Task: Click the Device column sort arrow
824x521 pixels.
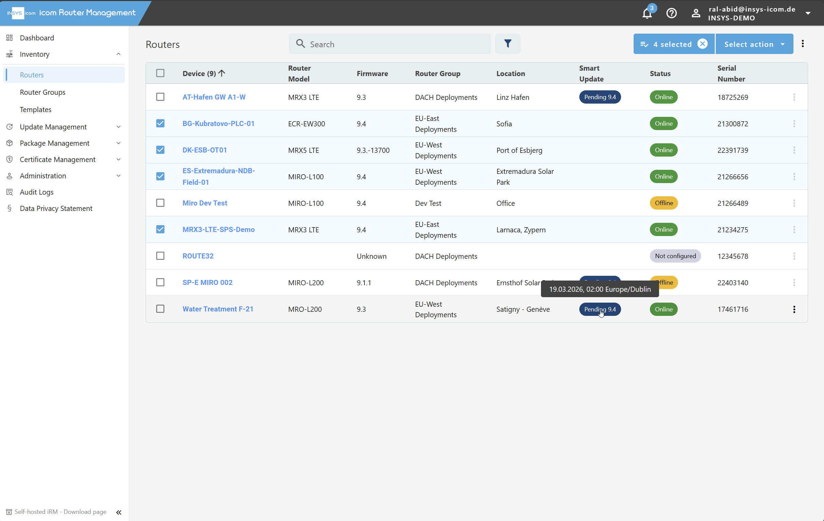Action: click(222, 73)
